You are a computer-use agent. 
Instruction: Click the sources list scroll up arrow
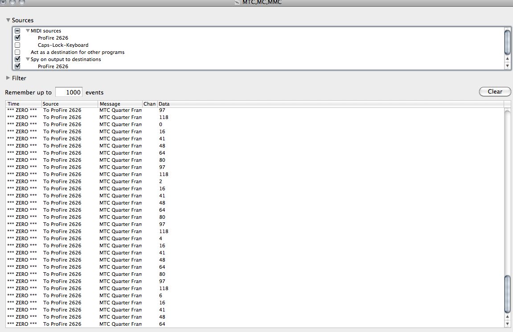[x=508, y=58]
